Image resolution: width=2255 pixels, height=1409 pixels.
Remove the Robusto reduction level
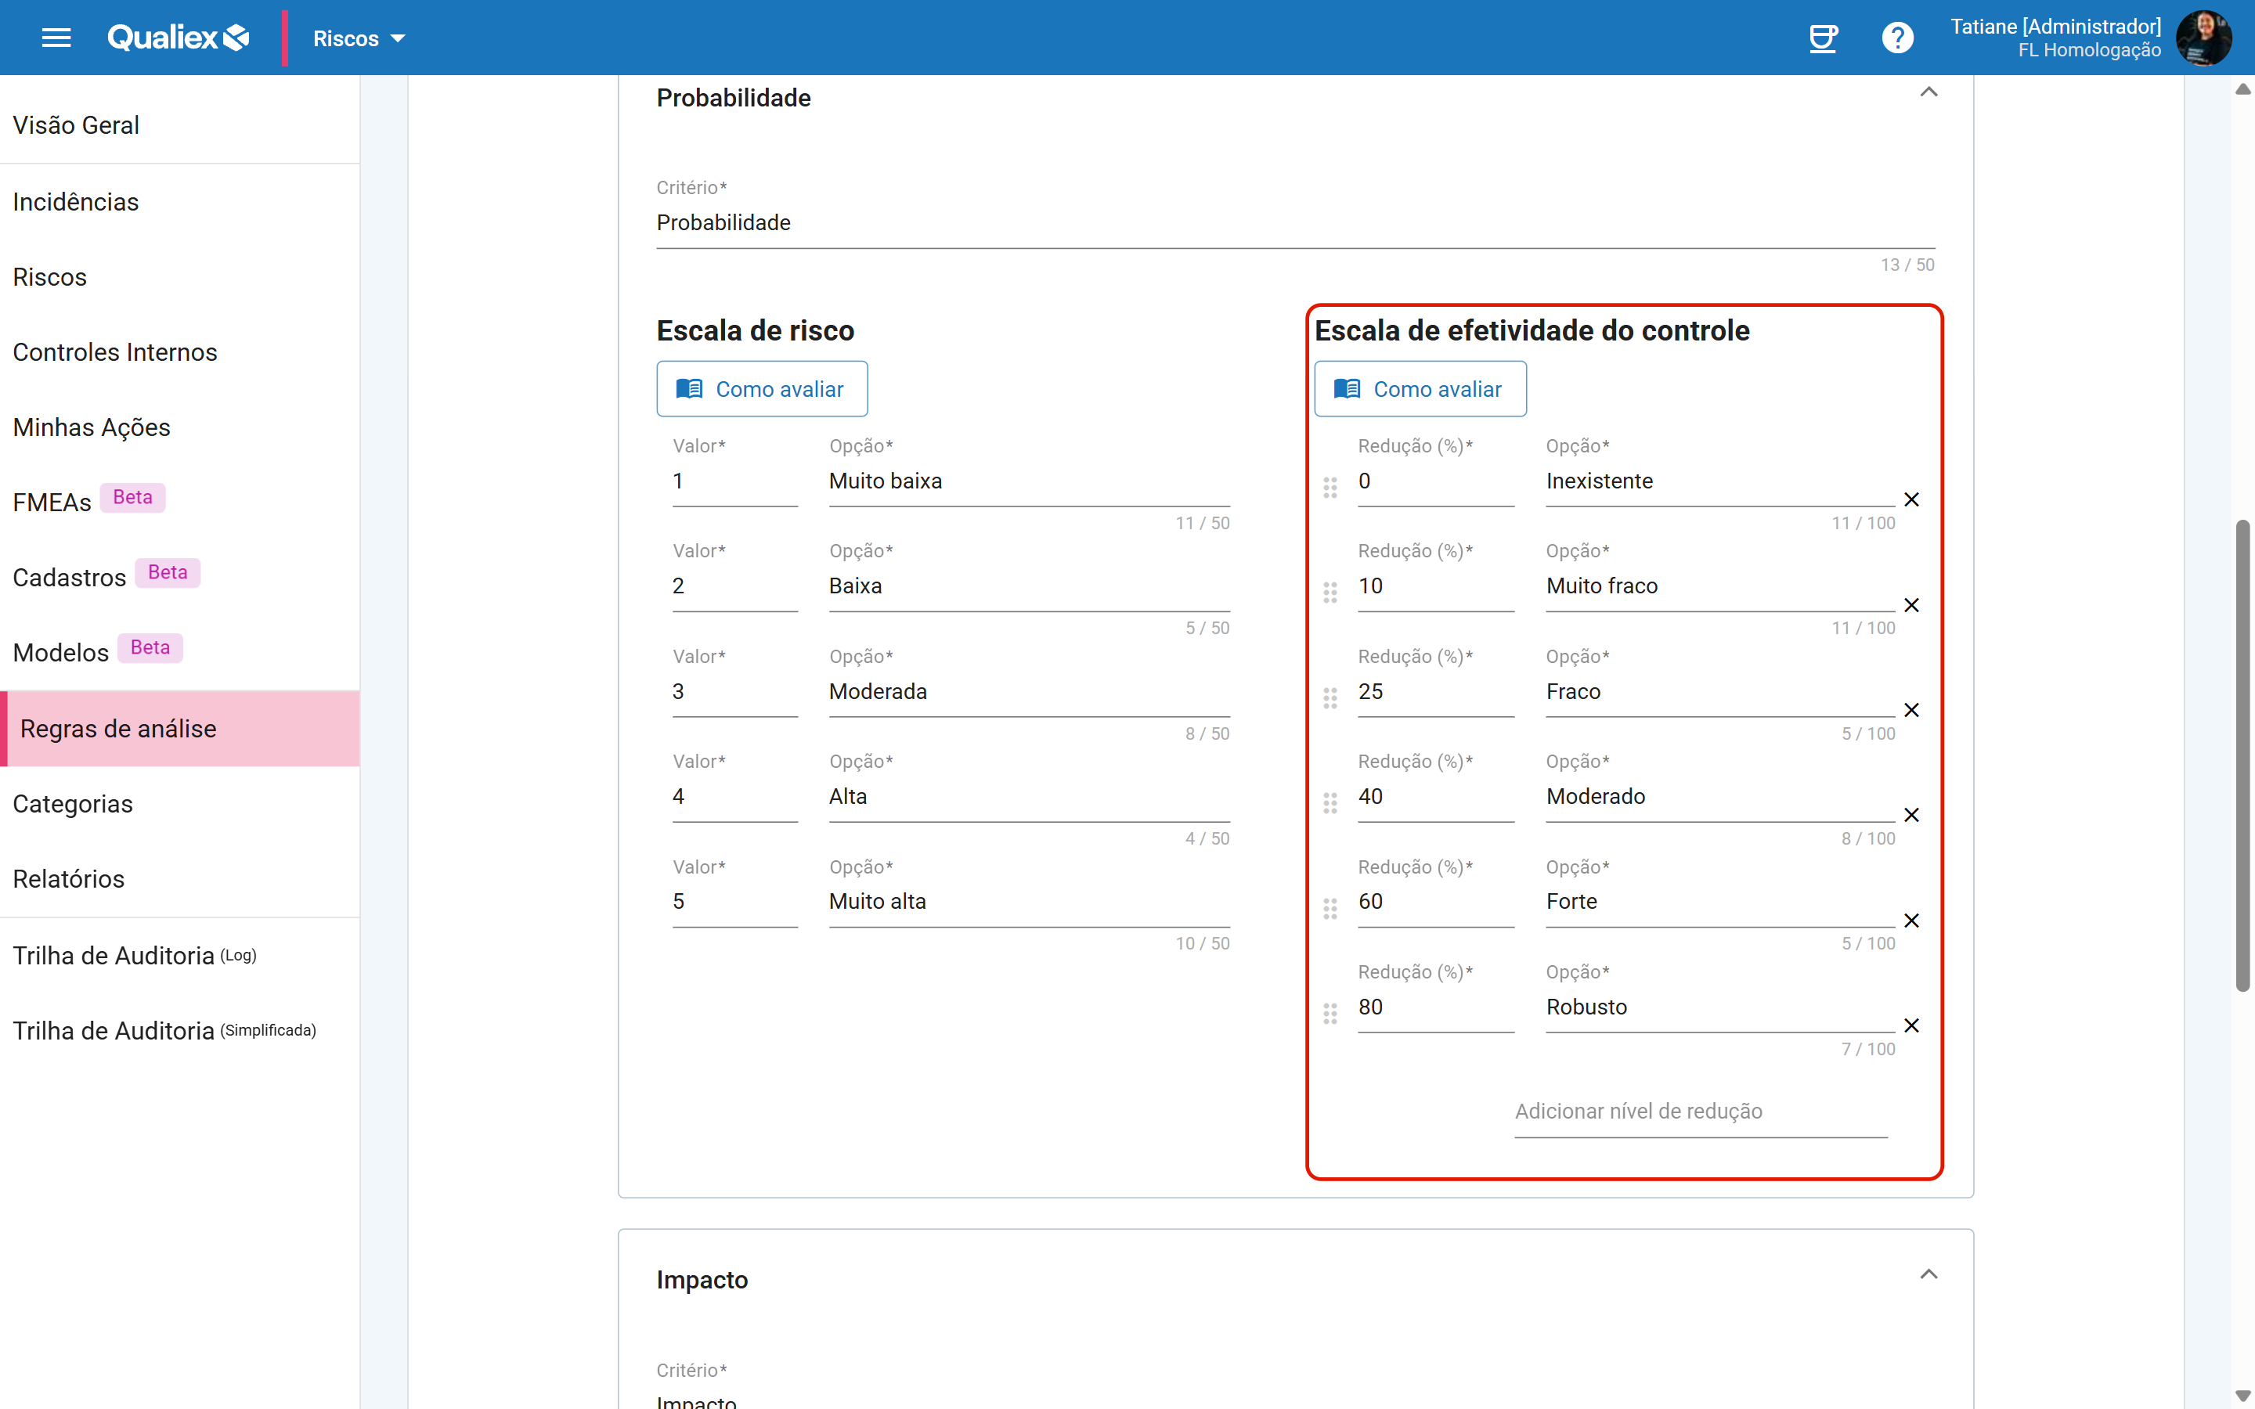[x=1911, y=1026]
